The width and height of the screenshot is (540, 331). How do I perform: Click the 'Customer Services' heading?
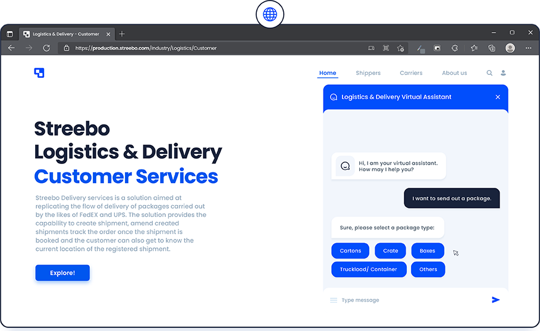126,176
